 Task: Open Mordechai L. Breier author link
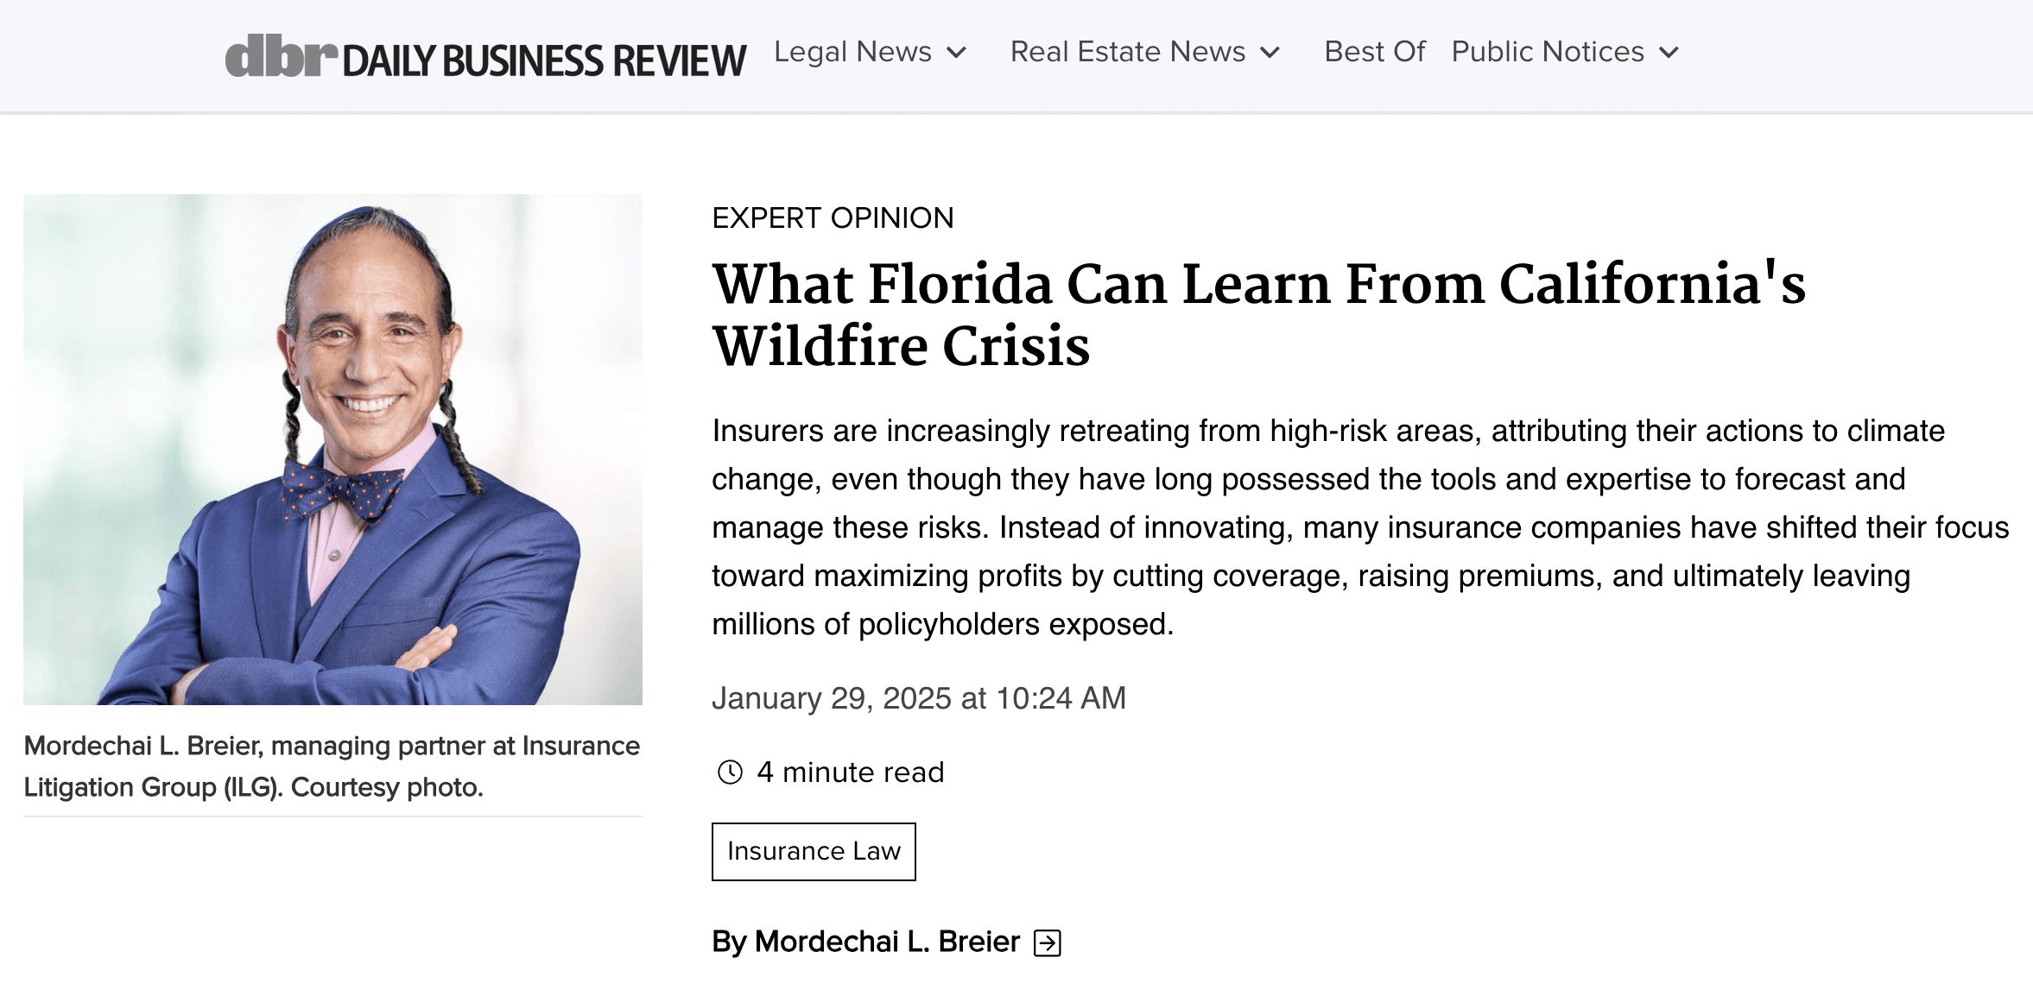(866, 942)
